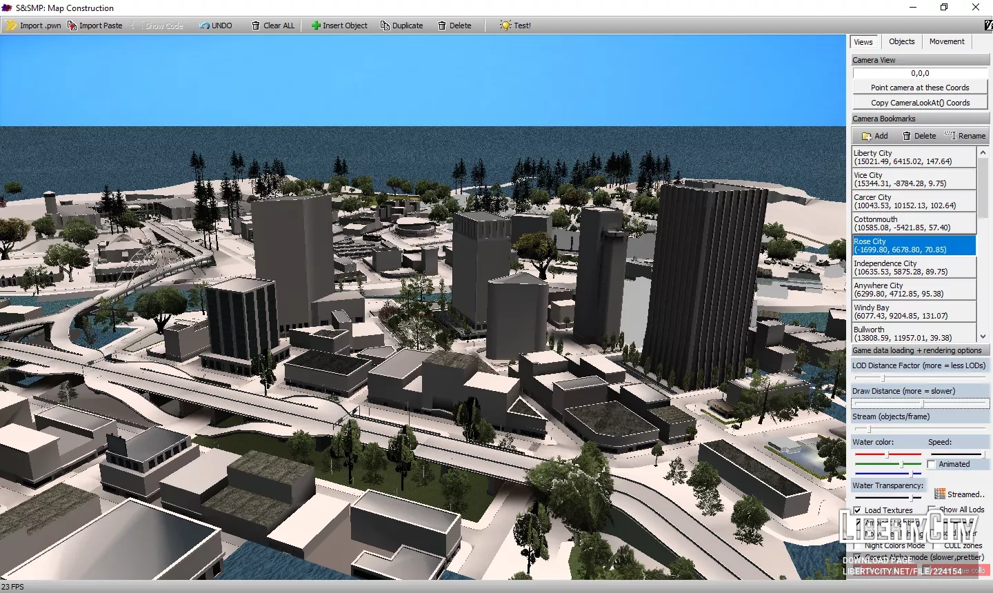This screenshot has width=993, height=593.
Task: Click Point camera at these Coords
Action: pyautogui.click(x=920, y=88)
